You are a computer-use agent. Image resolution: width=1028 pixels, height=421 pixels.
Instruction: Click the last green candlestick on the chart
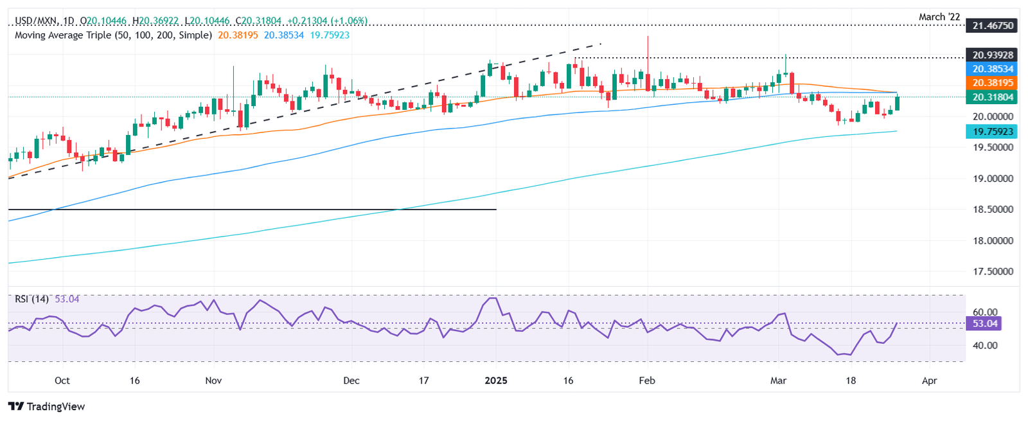tap(897, 103)
